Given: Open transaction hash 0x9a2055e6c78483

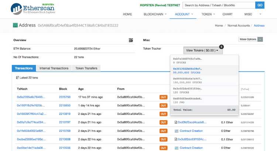Looking at the screenshot, I should [x=31, y=97].
